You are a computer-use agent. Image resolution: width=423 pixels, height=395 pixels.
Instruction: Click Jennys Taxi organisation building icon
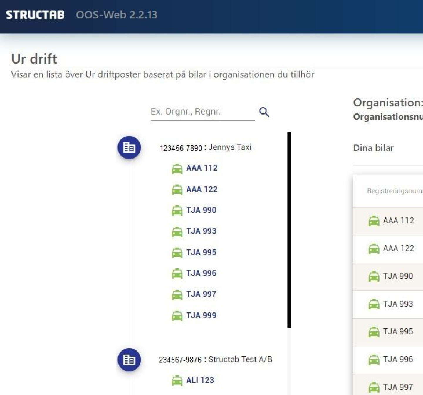tap(129, 147)
